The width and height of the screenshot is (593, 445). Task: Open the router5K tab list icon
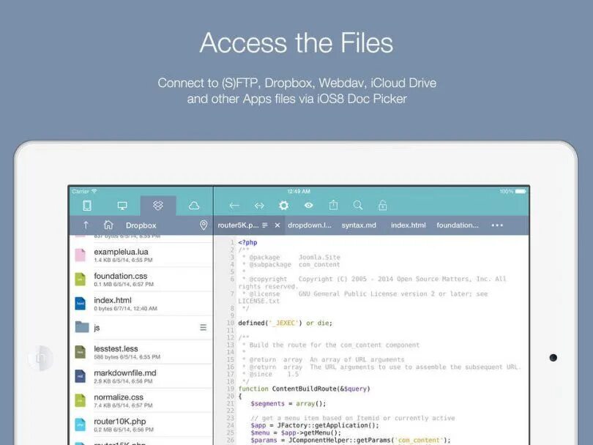[x=265, y=225]
